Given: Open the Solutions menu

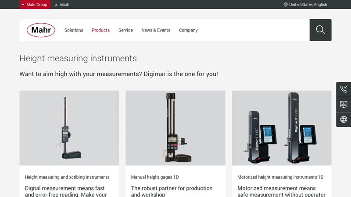Looking at the screenshot, I should click(74, 30).
